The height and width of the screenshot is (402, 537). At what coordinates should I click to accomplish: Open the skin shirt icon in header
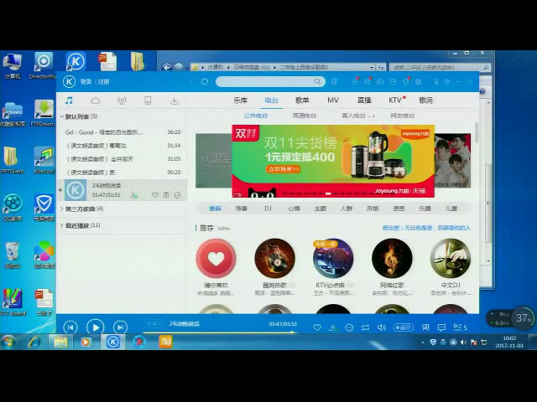click(406, 82)
